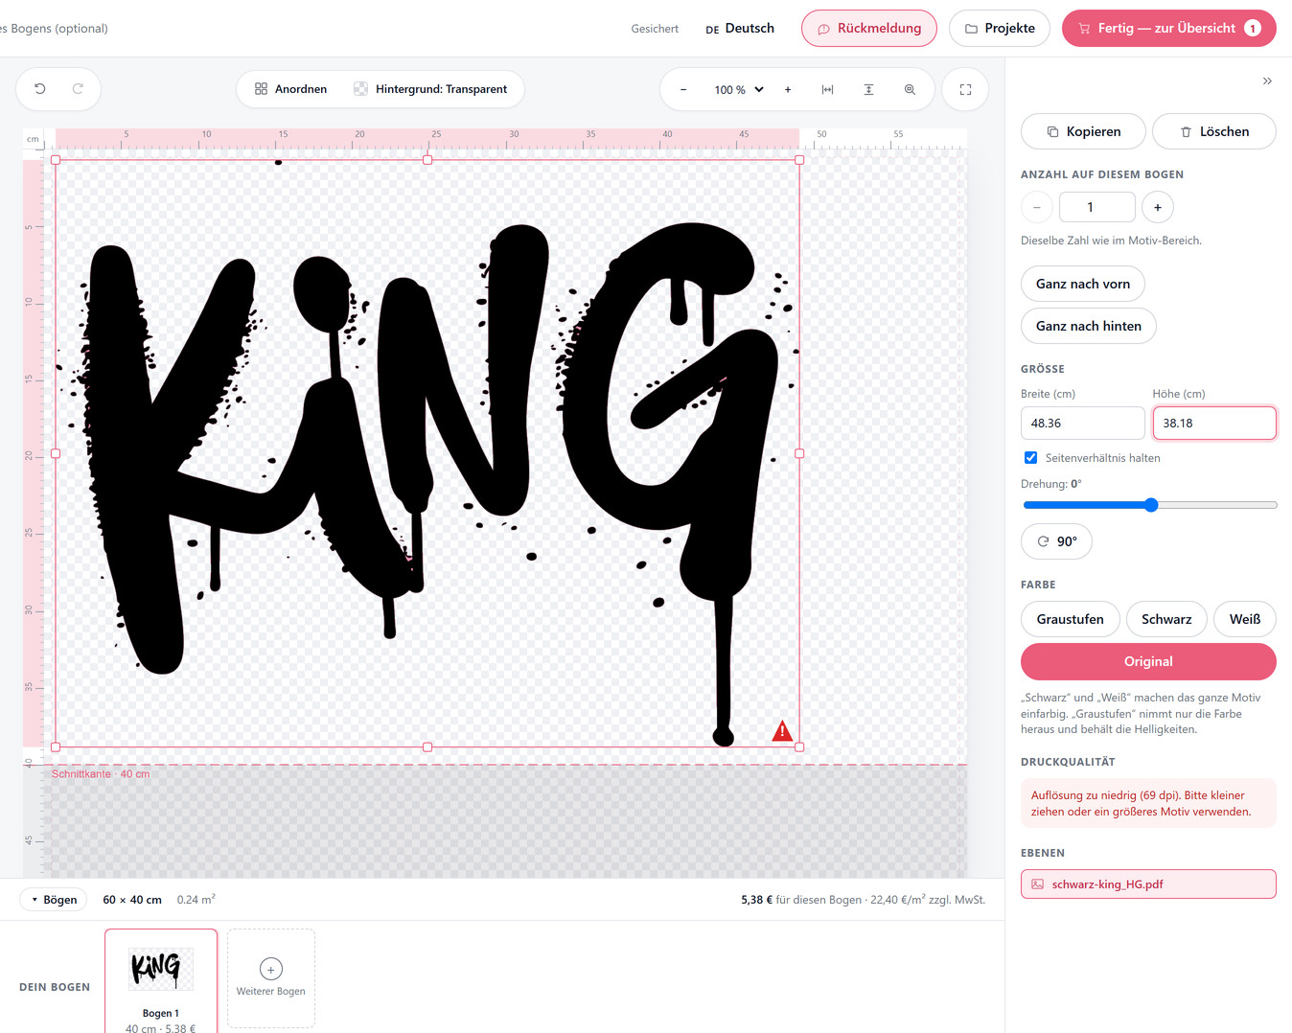Screen dimensions: 1292x1033
Task: Send motif Ganz nach hinten
Action: [x=1089, y=326]
